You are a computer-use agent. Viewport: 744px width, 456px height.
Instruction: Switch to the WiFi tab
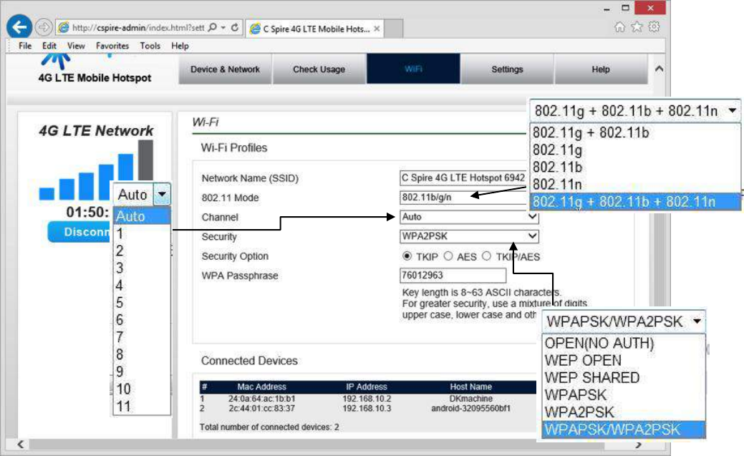coord(413,69)
